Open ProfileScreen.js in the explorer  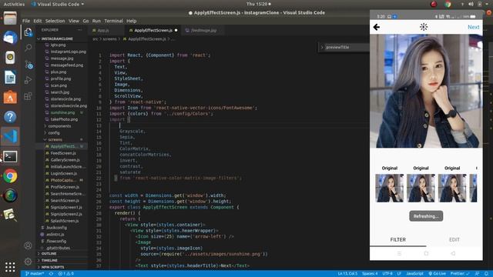pyautogui.click(x=65, y=187)
